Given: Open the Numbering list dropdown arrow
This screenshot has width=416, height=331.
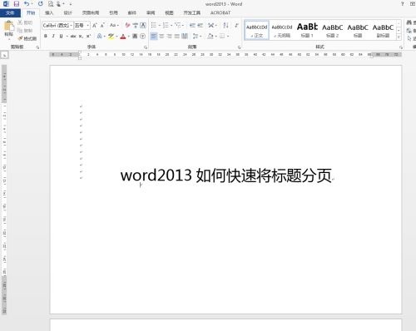Looking at the screenshot, I should click(171, 26).
